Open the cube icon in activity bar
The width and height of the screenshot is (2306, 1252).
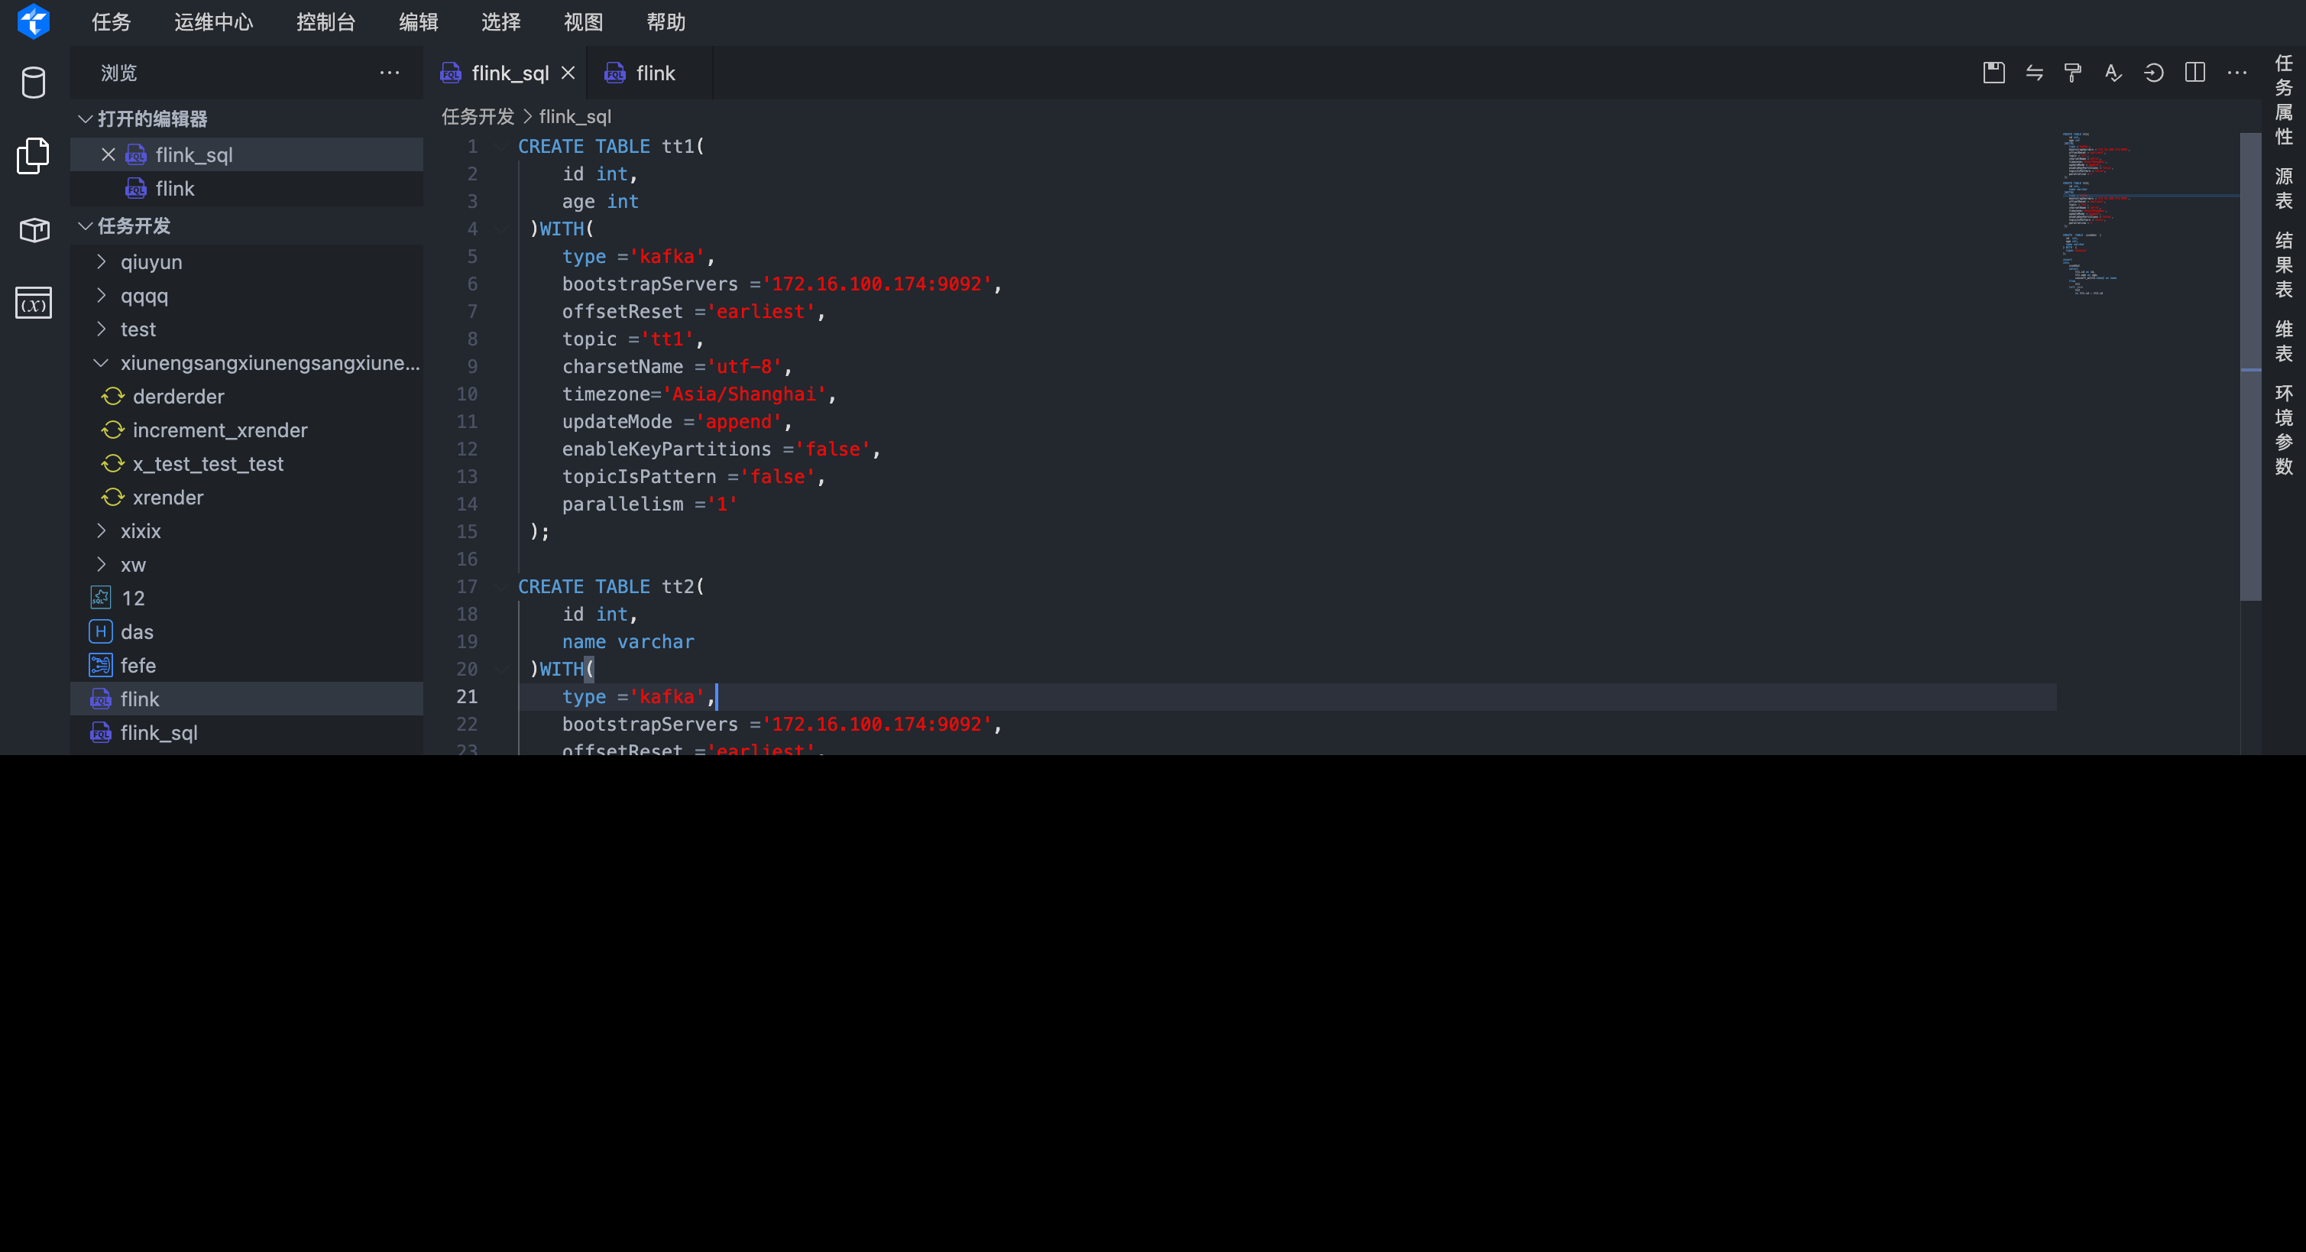tap(33, 230)
